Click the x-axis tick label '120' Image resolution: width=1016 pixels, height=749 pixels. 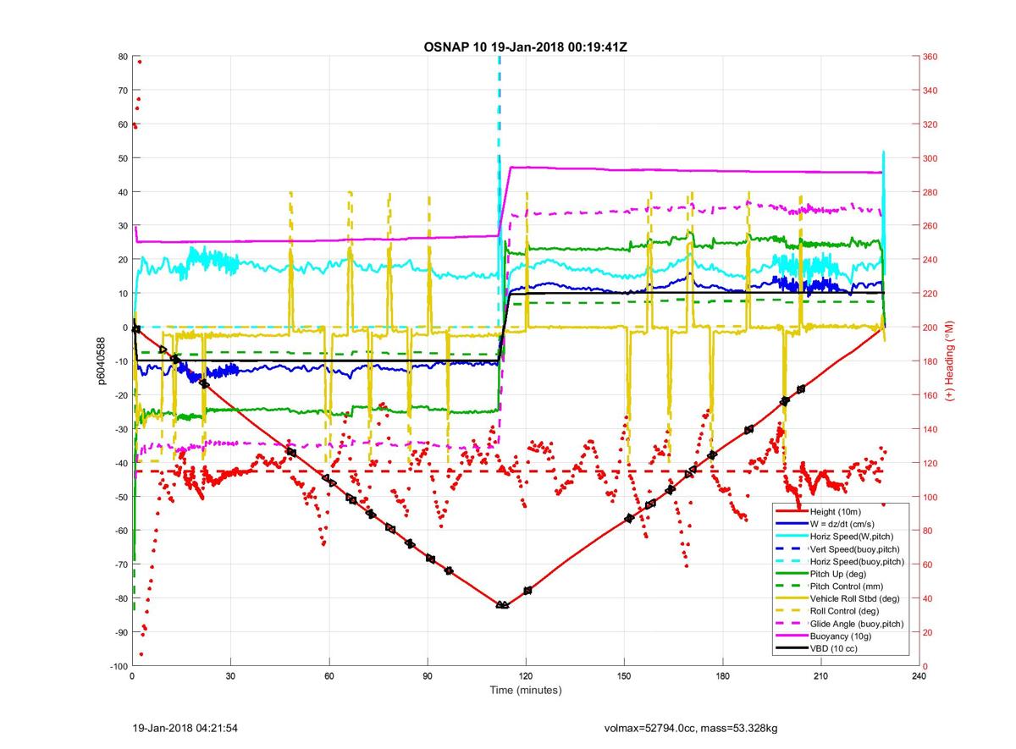[526, 676]
